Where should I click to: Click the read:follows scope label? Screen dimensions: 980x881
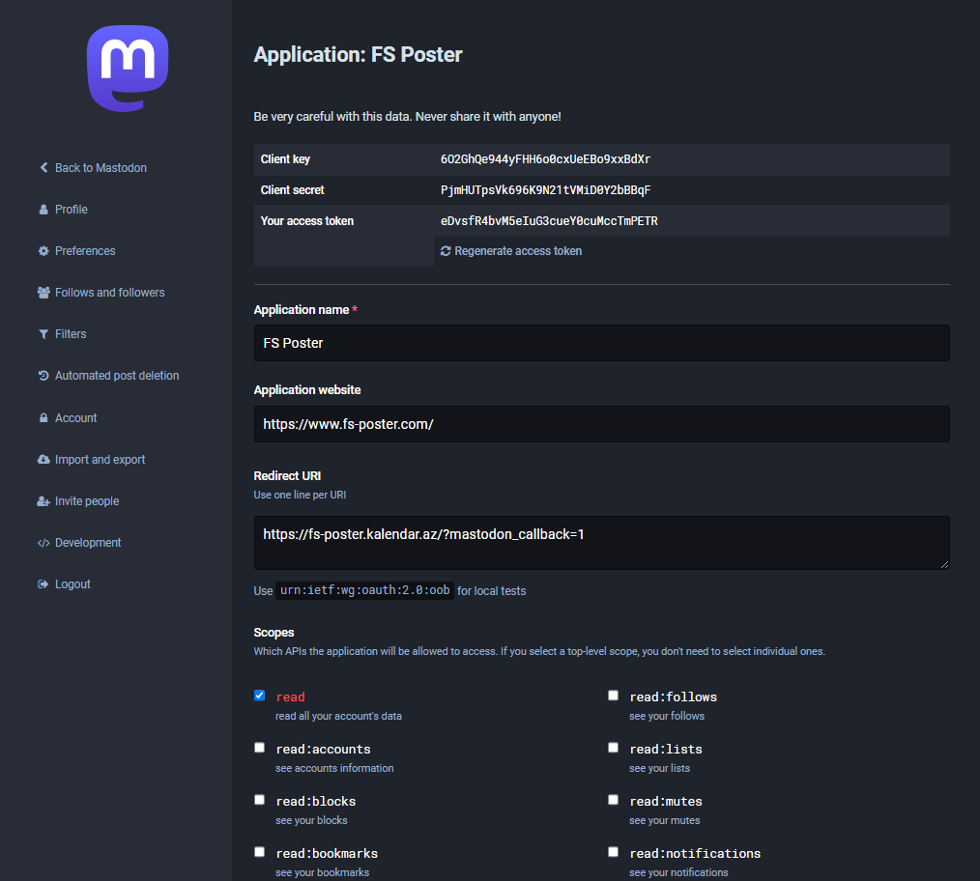coord(673,696)
